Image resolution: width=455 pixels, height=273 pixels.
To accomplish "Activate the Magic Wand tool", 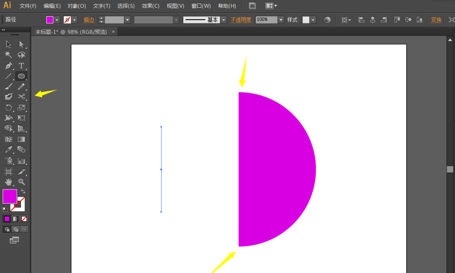I will 8,55.
